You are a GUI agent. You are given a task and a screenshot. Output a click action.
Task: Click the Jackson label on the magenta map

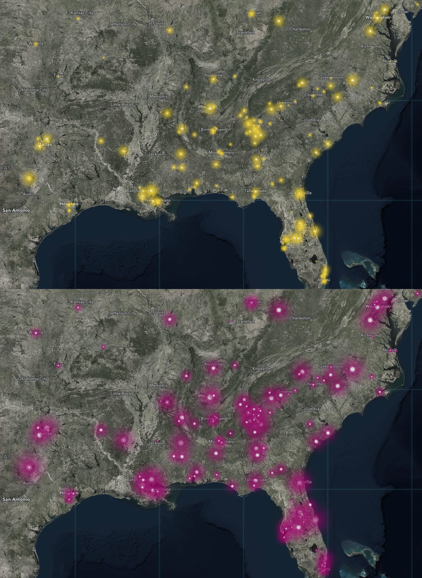click(x=156, y=443)
